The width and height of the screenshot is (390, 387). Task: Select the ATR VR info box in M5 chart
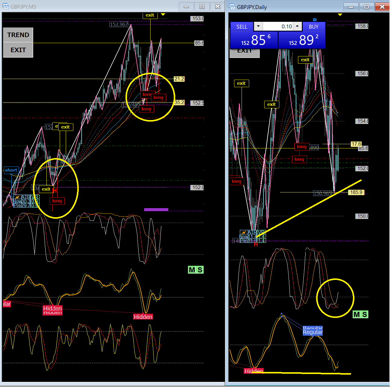26,201
